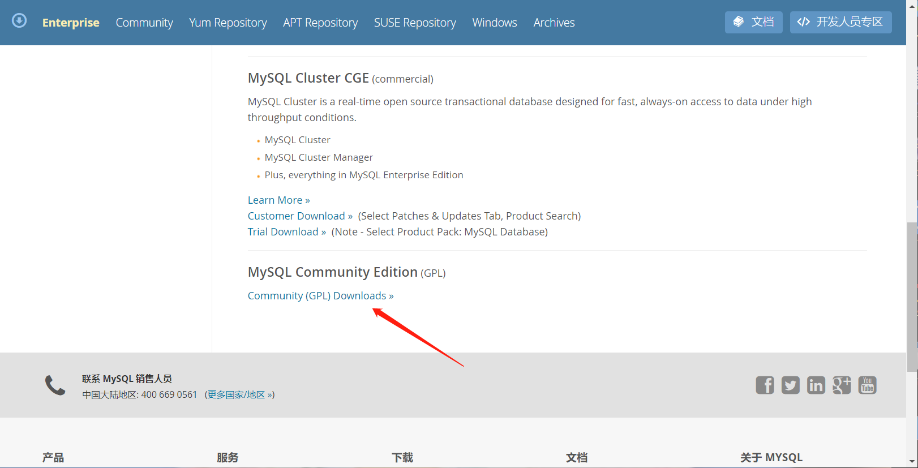Click the MySQL Cluster Manager bullet
918x468 pixels.
click(x=319, y=157)
